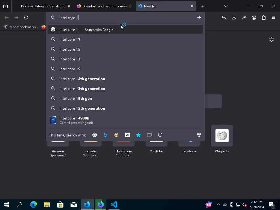280x210 pixels.
Task: Open the Expedia sponsored shortcut
Action: (91, 149)
